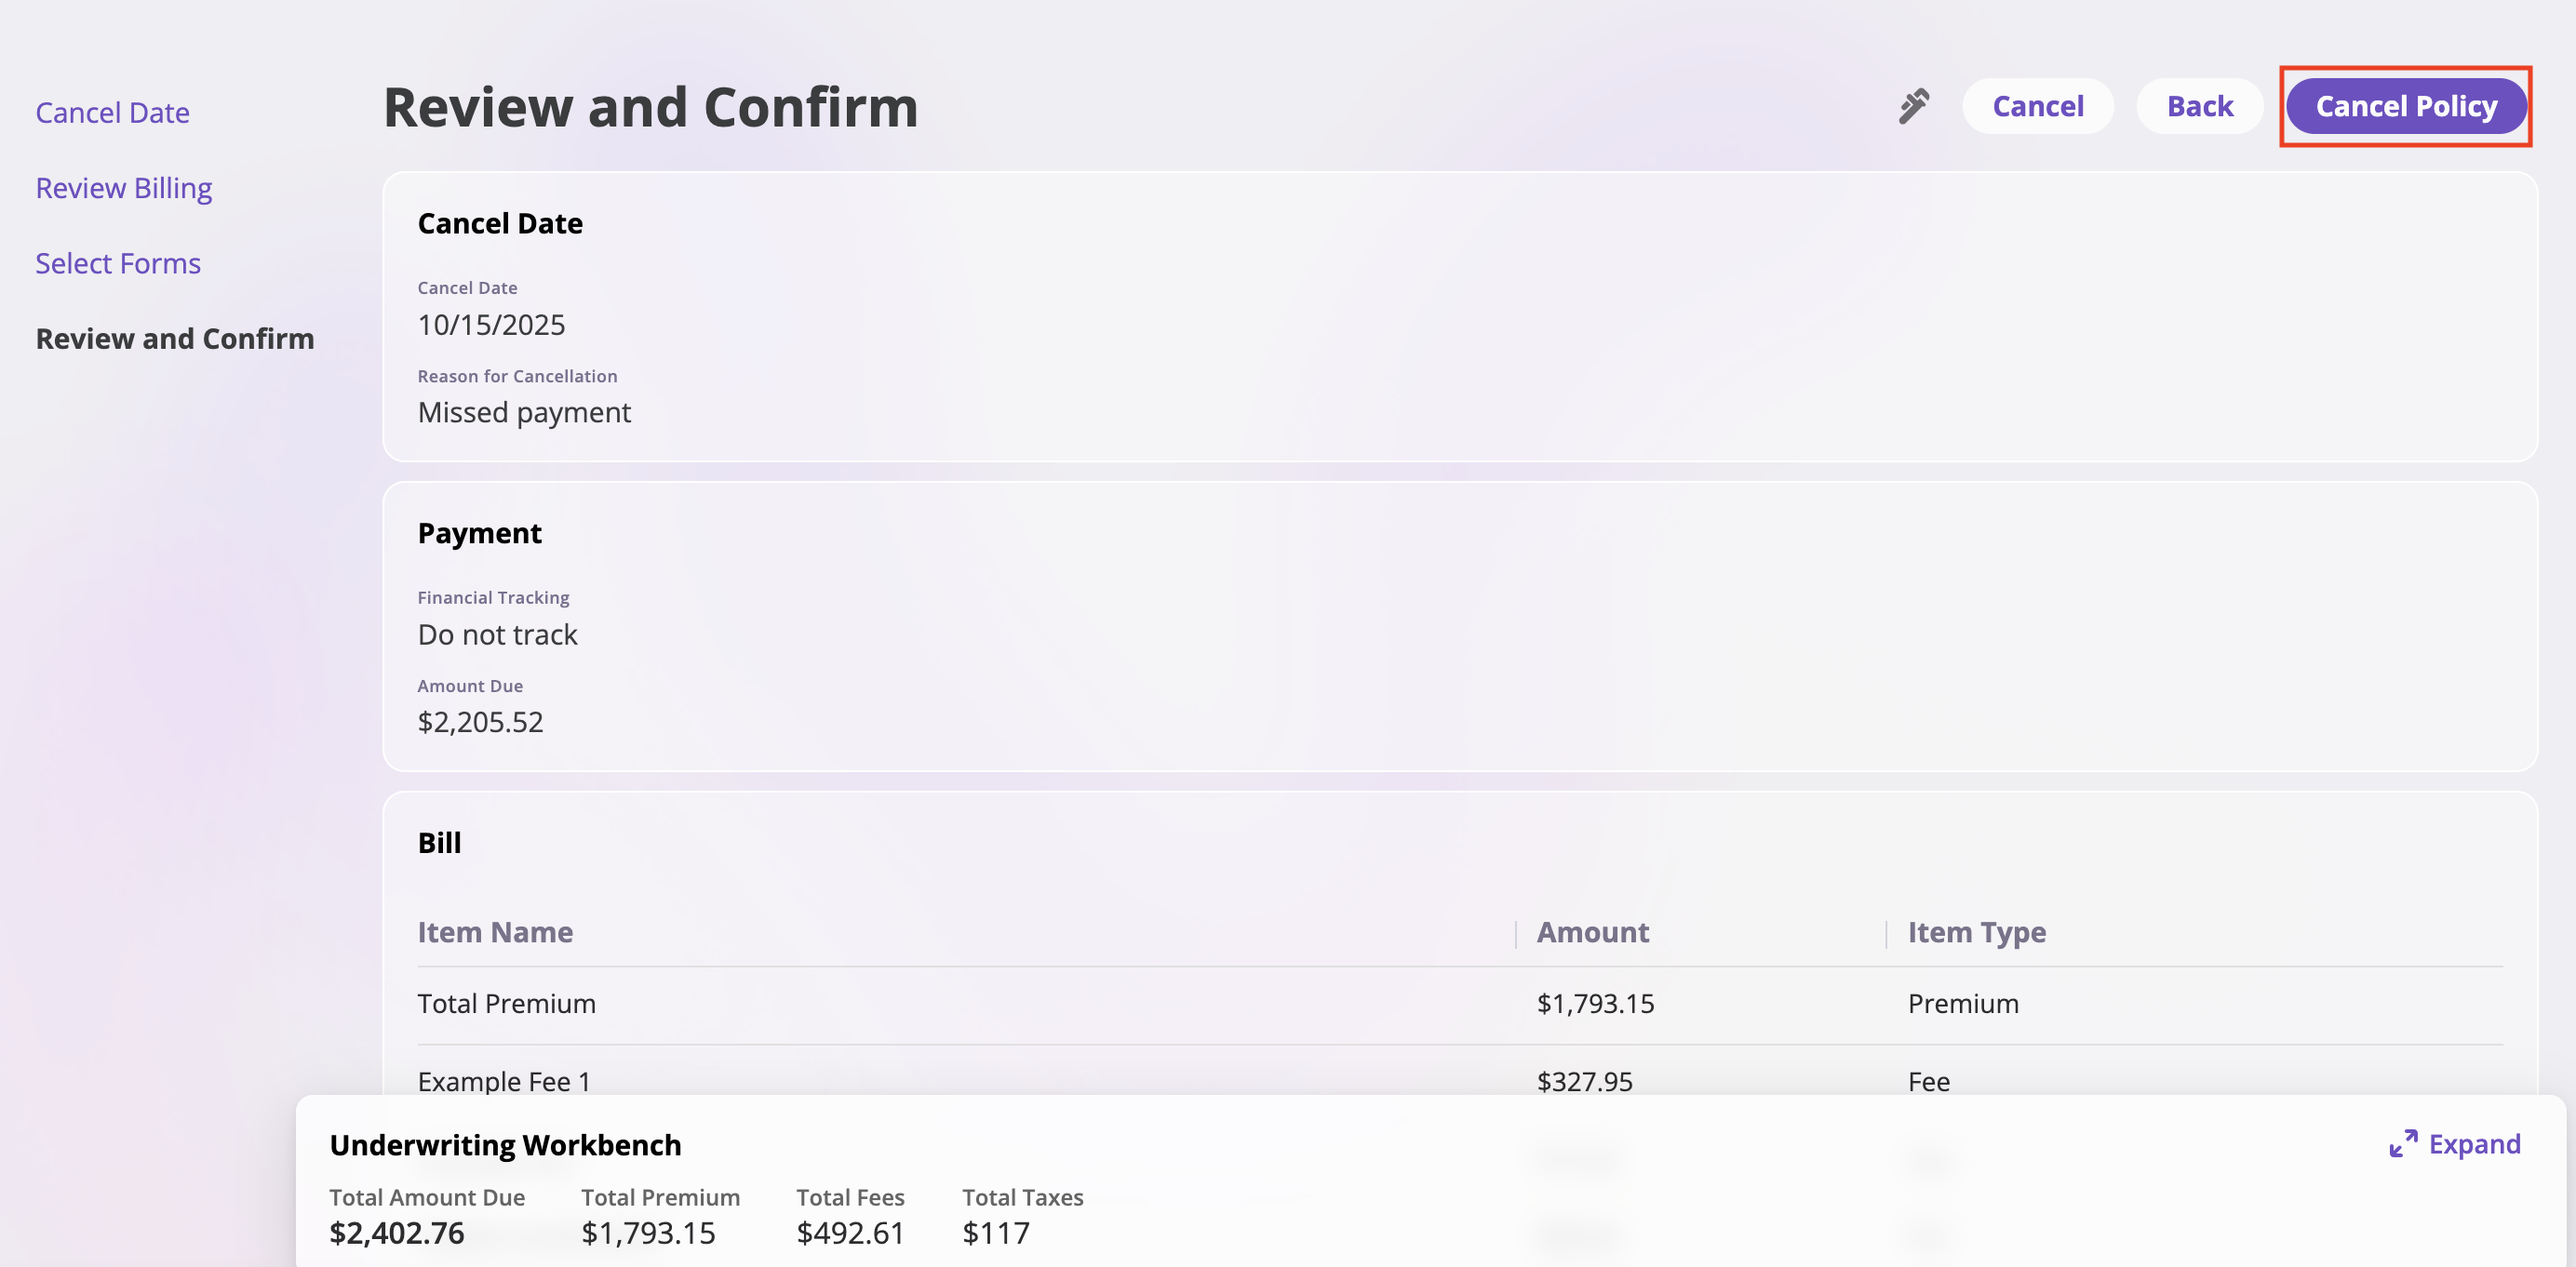Viewport: 2576px width, 1267px height.
Task: Select the Example Fee 1 row
Action: [504, 1080]
